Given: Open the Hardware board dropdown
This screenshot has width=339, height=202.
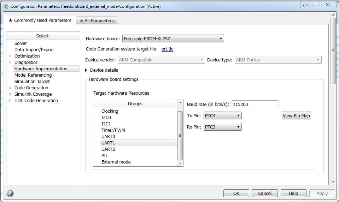Looking at the screenshot, I should pos(173,39).
